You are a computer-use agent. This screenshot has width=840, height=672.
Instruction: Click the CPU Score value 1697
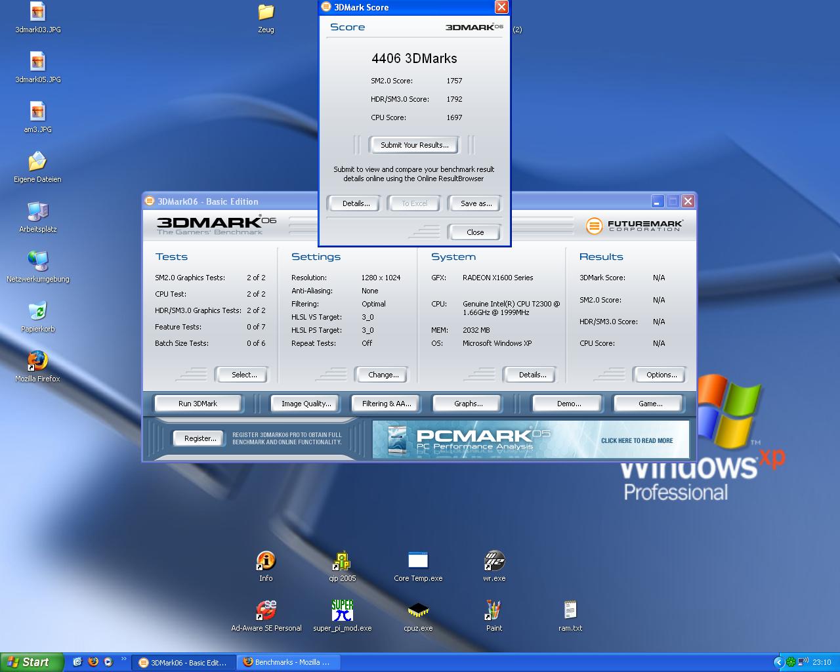point(454,117)
